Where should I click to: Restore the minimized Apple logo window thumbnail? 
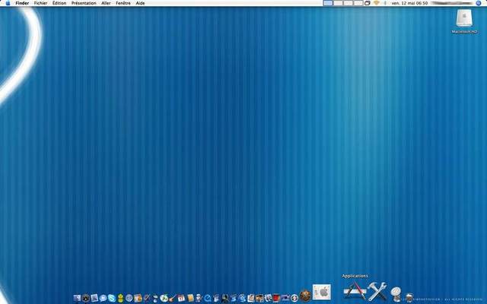coord(321,292)
